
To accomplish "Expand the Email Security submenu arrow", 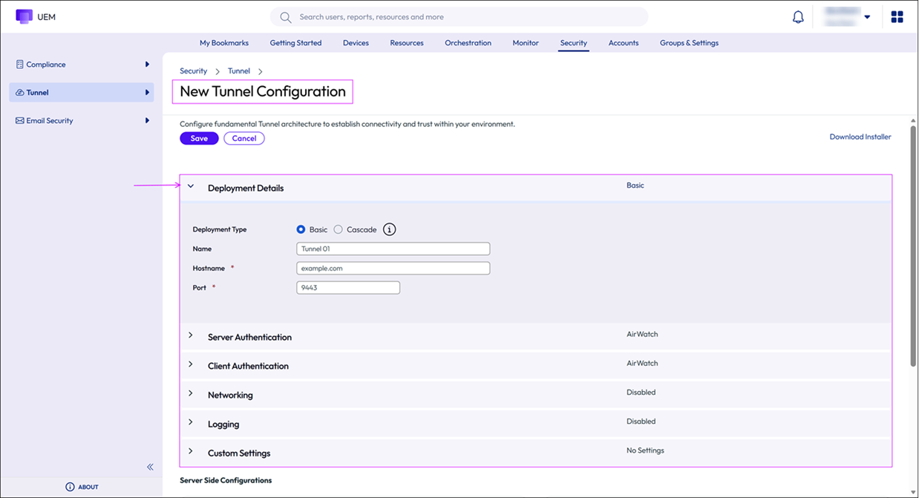I will tap(147, 120).
